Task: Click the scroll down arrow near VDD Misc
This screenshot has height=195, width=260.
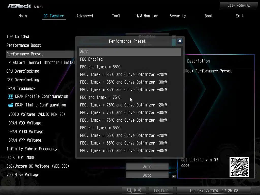Action: click(174, 176)
